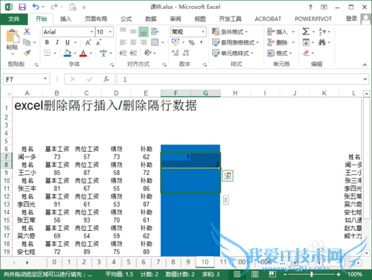Decrease indent

tap(123, 53)
